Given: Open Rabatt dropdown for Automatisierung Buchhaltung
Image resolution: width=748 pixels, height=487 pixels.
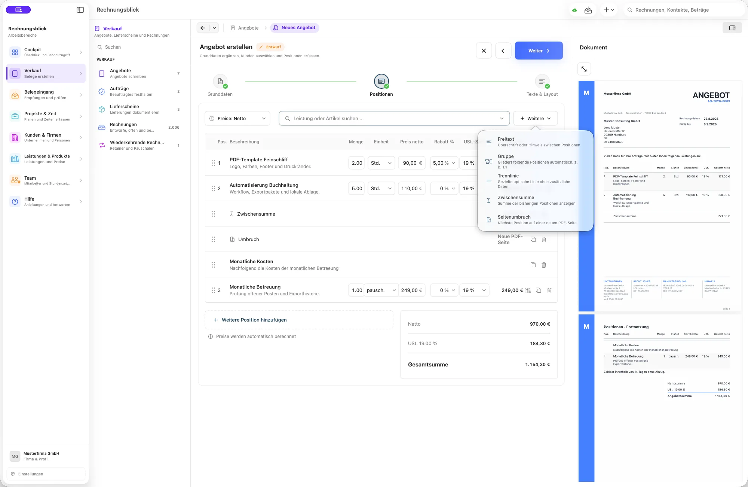Looking at the screenshot, I should tap(444, 188).
